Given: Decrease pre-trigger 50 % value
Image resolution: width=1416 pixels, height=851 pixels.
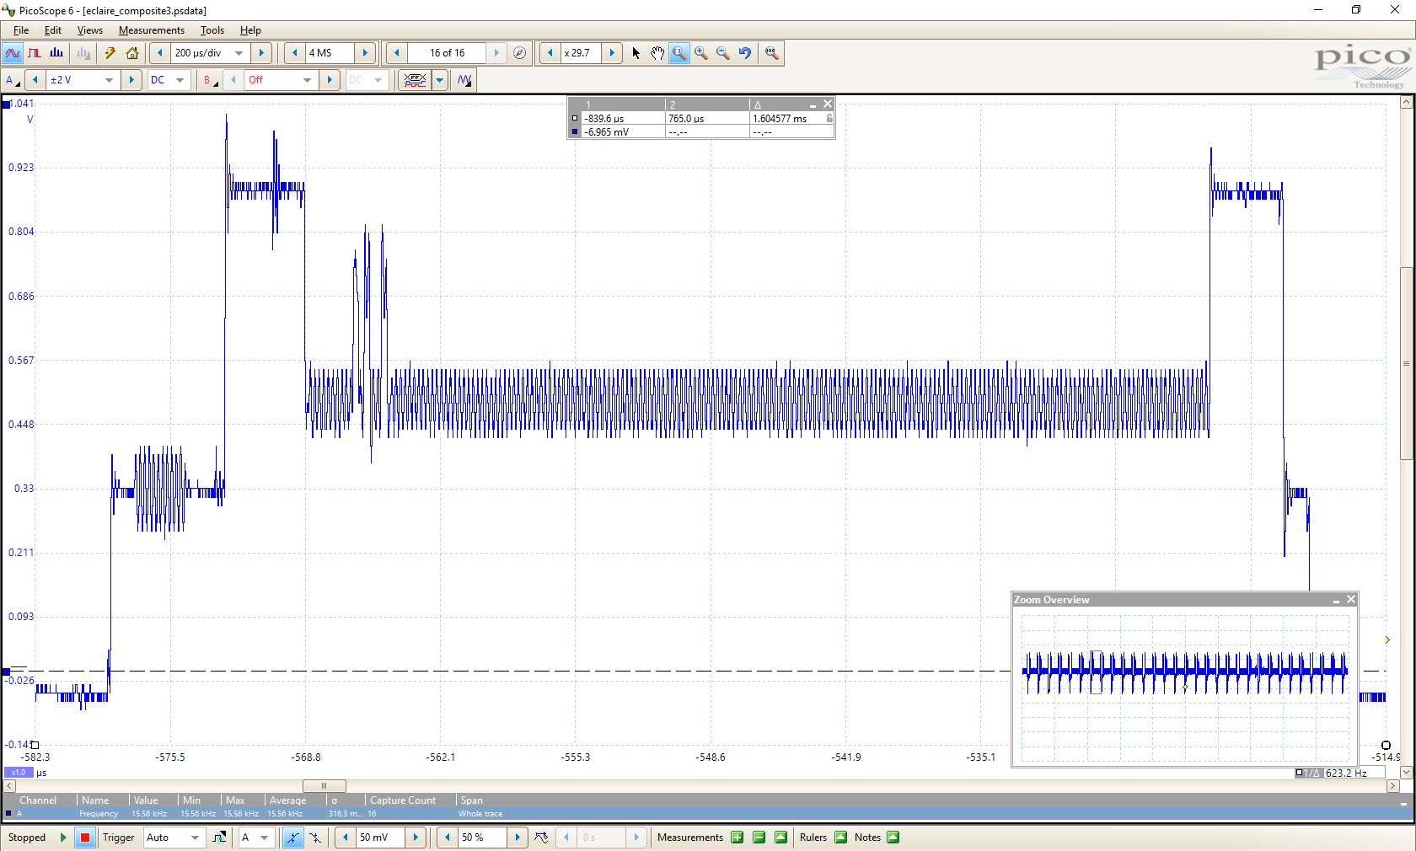Looking at the screenshot, I should pyautogui.click(x=447, y=838).
